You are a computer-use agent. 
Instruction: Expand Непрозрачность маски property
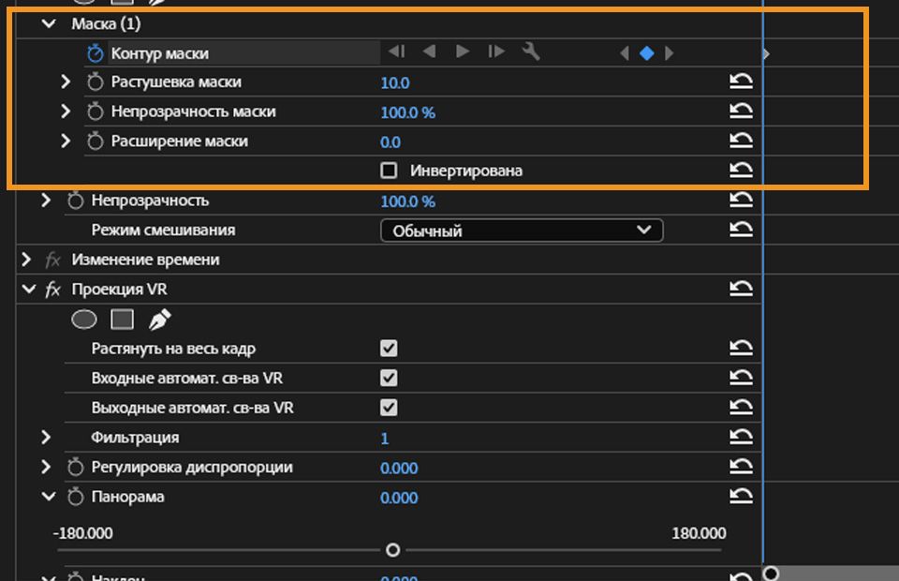(66, 112)
